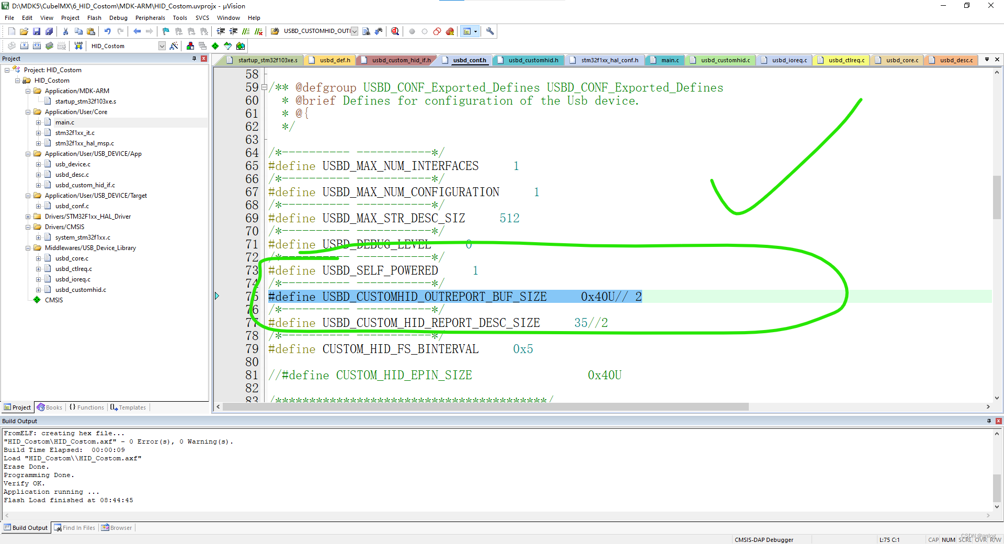
Task: Download code to flash with LOAD button
Action: pyautogui.click(x=78, y=46)
